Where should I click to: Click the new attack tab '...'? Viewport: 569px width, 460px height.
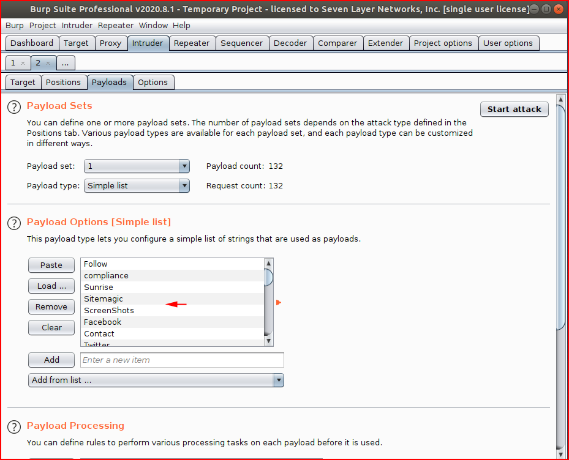(x=66, y=63)
